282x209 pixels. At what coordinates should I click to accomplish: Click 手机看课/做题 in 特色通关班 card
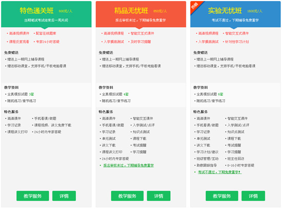pos(45,118)
